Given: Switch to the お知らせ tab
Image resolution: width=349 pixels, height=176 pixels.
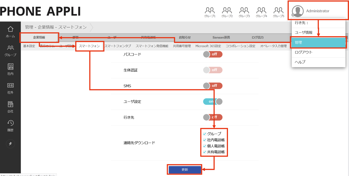Looking at the screenshot, I should click(185, 37).
